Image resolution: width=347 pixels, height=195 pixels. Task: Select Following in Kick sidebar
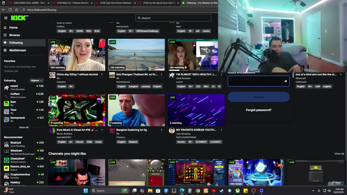(x=24, y=43)
